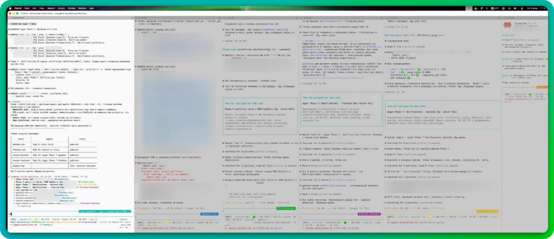Viewport: 554px width, 239px height.
Task: Click the date and time in menu bar
Action: pyautogui.click(x=536, y=9)
